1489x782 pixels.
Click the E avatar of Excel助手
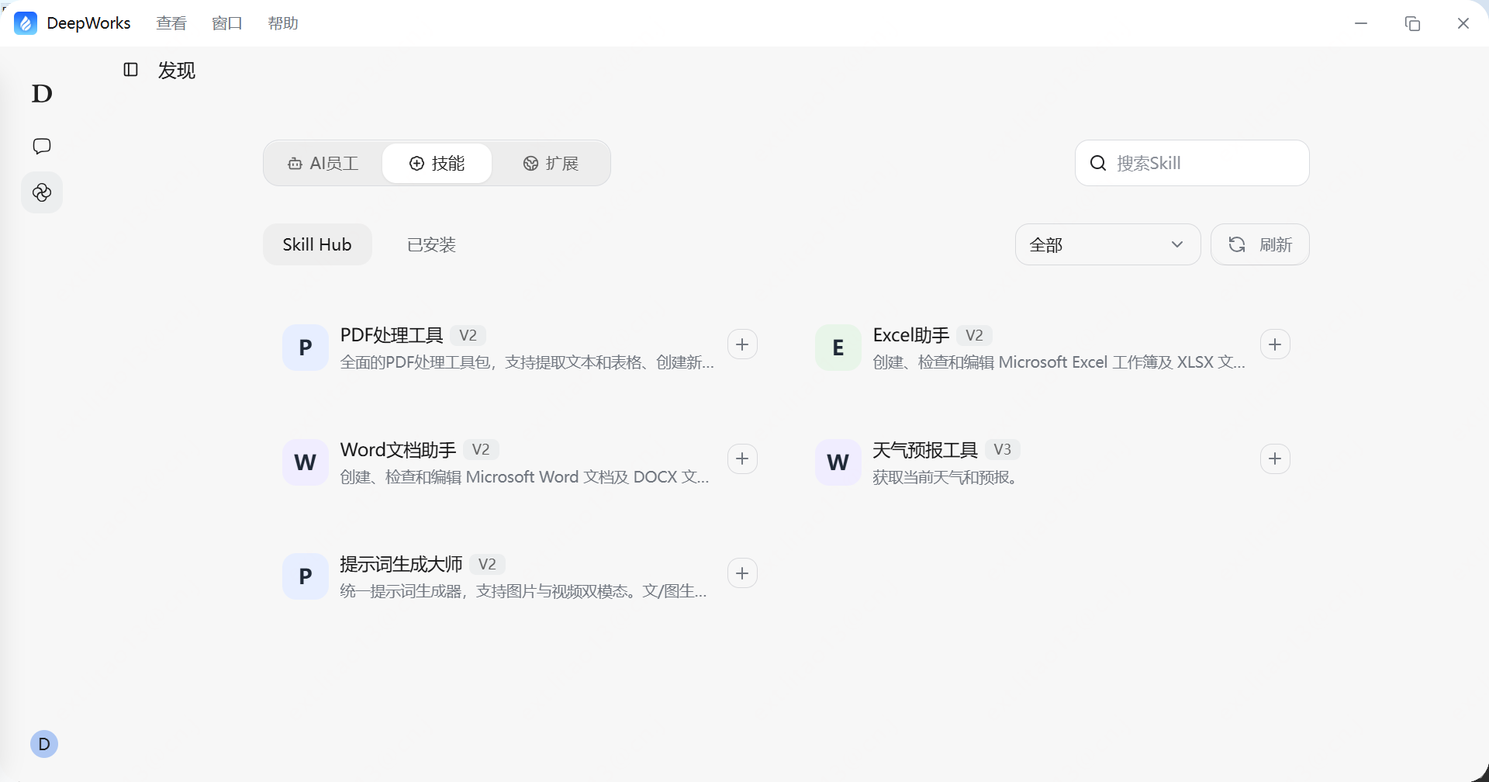pyautogui.click(x=838, y=348)
